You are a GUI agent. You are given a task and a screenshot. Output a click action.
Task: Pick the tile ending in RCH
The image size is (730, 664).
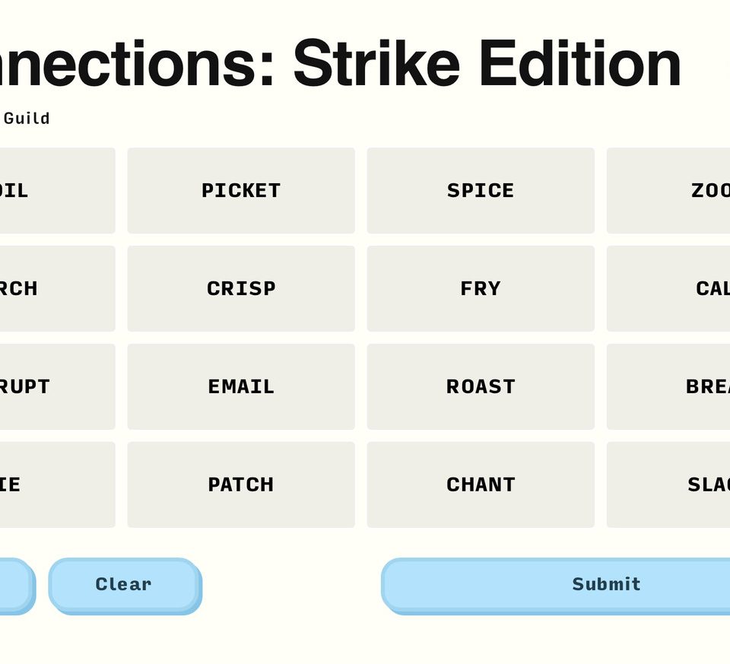click(x=57, y=288)
